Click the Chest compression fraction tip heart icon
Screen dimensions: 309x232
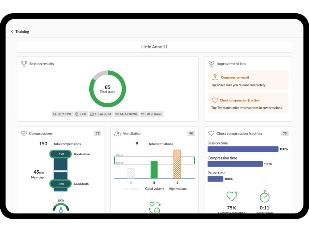[215, 100]
